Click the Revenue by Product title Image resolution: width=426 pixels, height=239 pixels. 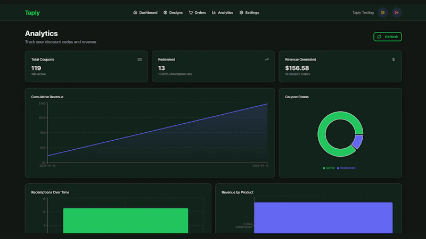click(x=237, y=192)
